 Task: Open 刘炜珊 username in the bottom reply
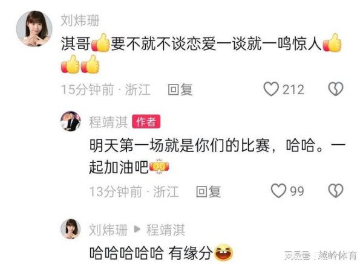108,229
